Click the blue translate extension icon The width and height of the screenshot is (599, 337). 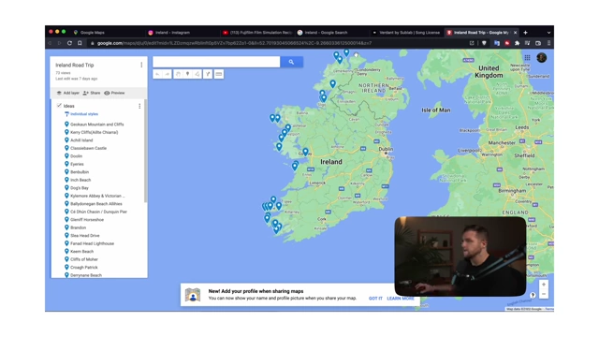pos(497,43)
